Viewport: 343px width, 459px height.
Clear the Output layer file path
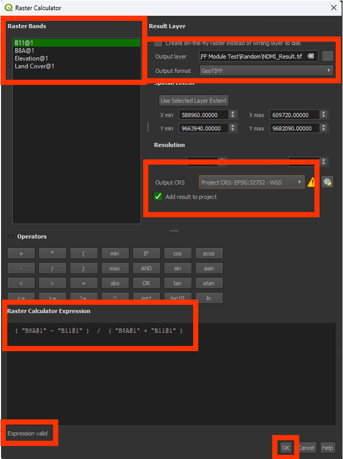click(311, 56)
